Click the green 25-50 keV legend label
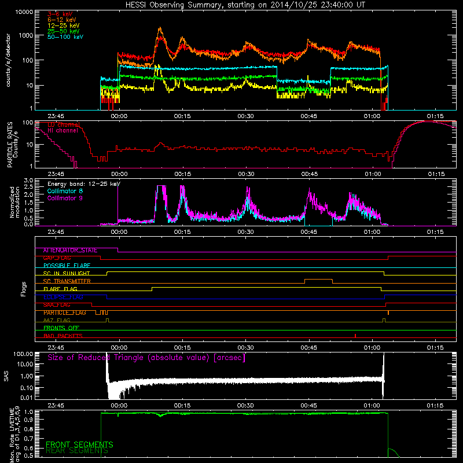The width and height of the screenshot is (463, 463). point(64,31)
